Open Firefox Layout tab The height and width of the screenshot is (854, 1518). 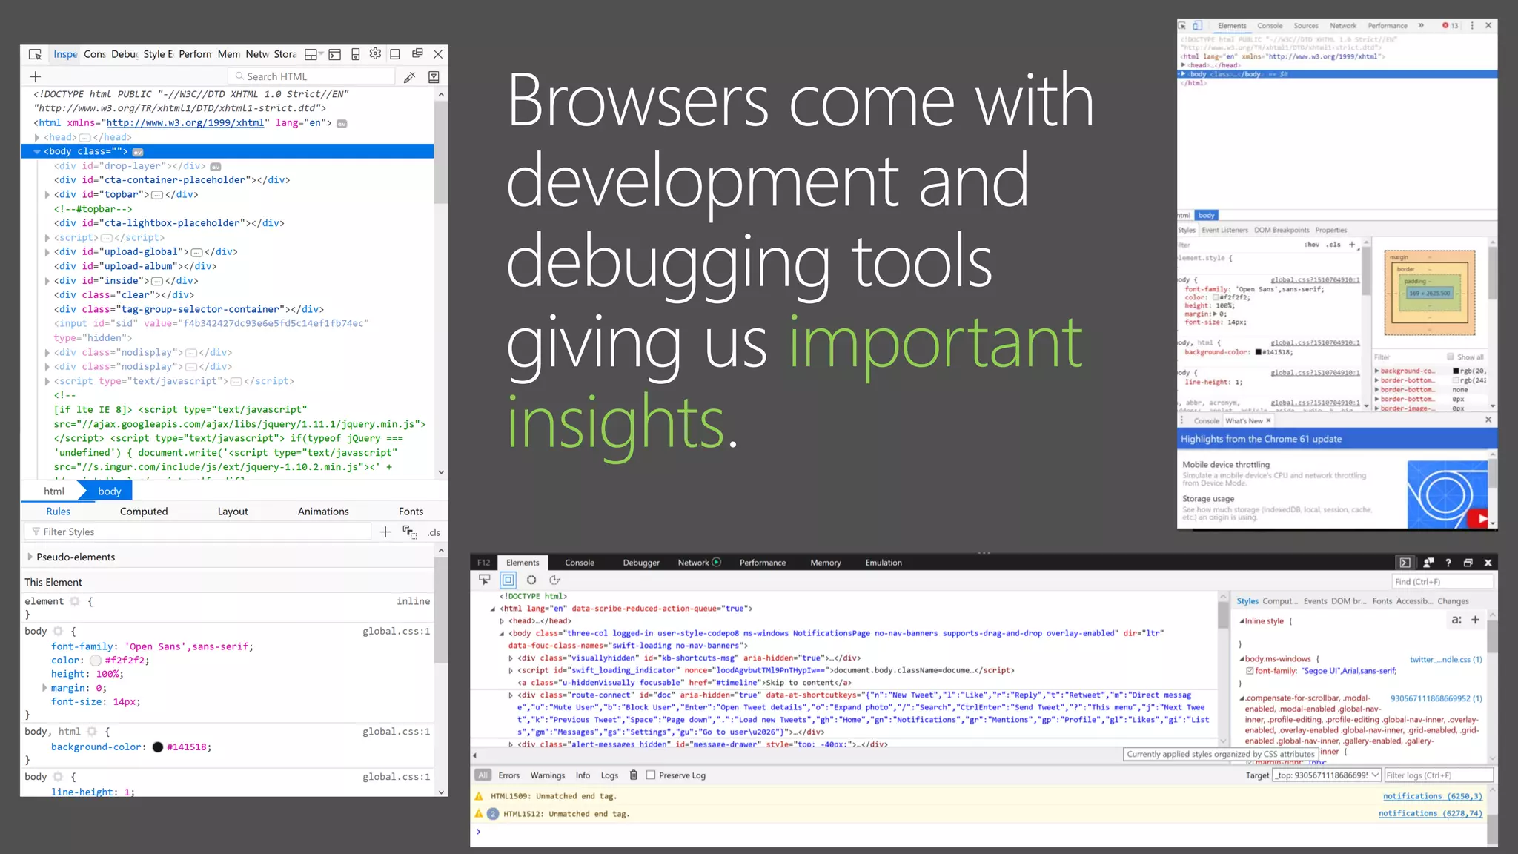tap(233, 512)
